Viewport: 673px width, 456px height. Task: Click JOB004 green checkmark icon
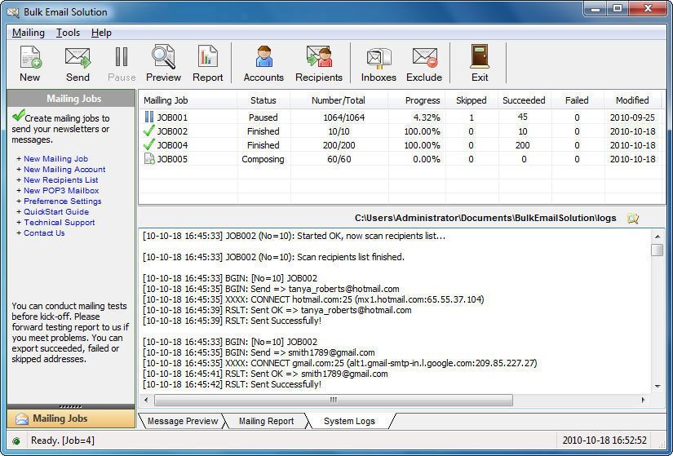[149, 144]
